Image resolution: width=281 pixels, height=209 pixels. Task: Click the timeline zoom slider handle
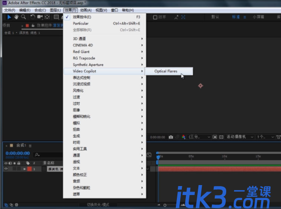(165, 205)
